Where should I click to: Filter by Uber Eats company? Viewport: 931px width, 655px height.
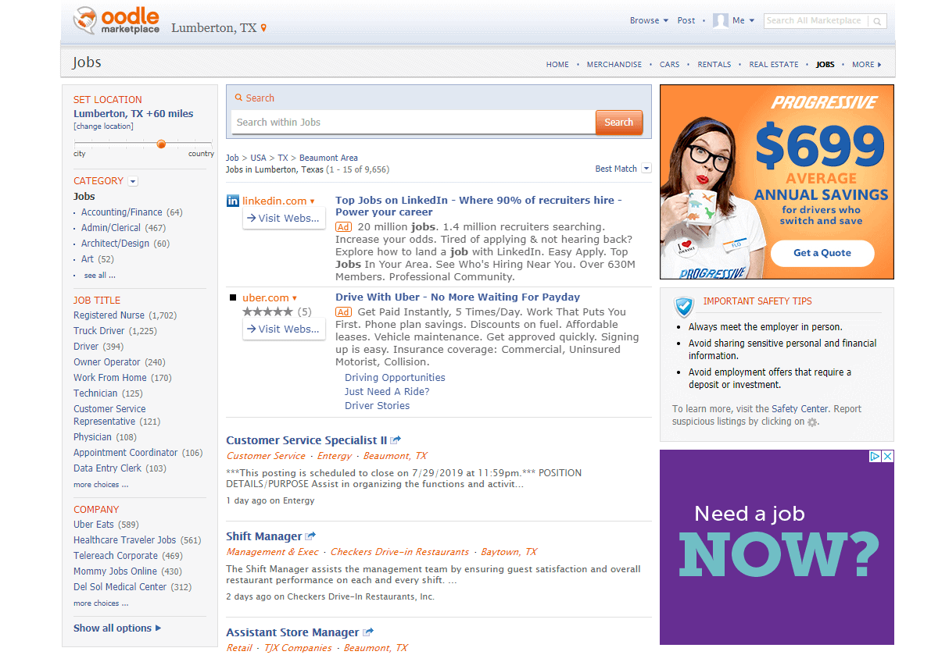click(x=94, y=525)
